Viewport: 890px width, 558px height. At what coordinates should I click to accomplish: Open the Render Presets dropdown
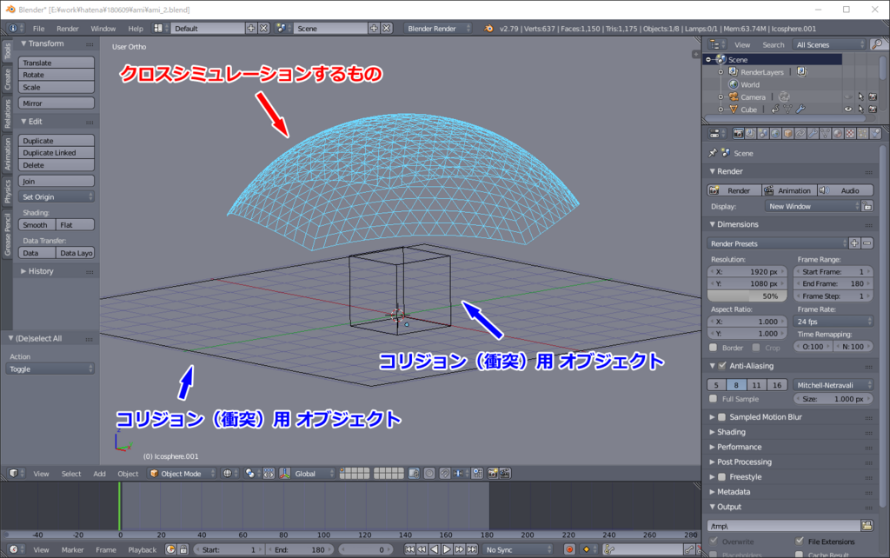pos(777,243)
